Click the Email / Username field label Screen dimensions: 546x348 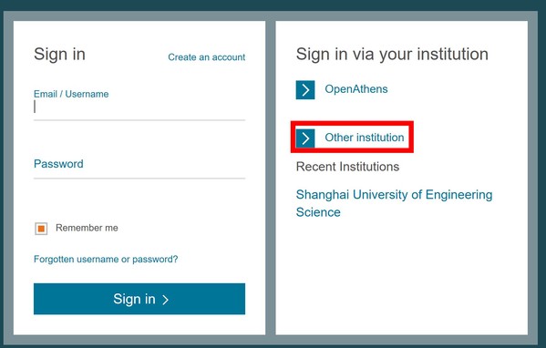[71, 94]
